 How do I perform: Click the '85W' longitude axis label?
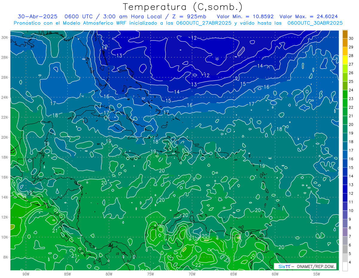pyautogui.click(x=67, y=274)
